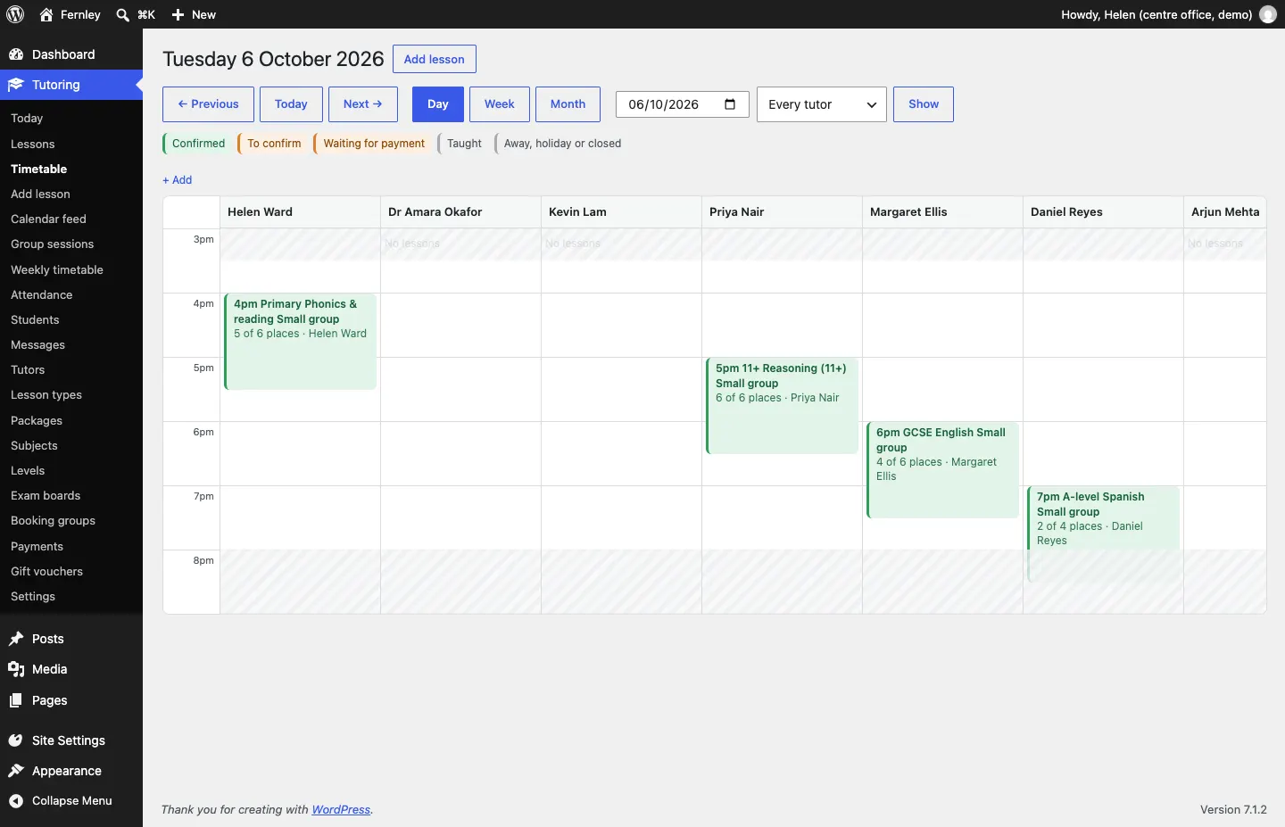Click the Posts pin icon
The height and width of the screenshot is (827, 1285).
coord(16,639)
